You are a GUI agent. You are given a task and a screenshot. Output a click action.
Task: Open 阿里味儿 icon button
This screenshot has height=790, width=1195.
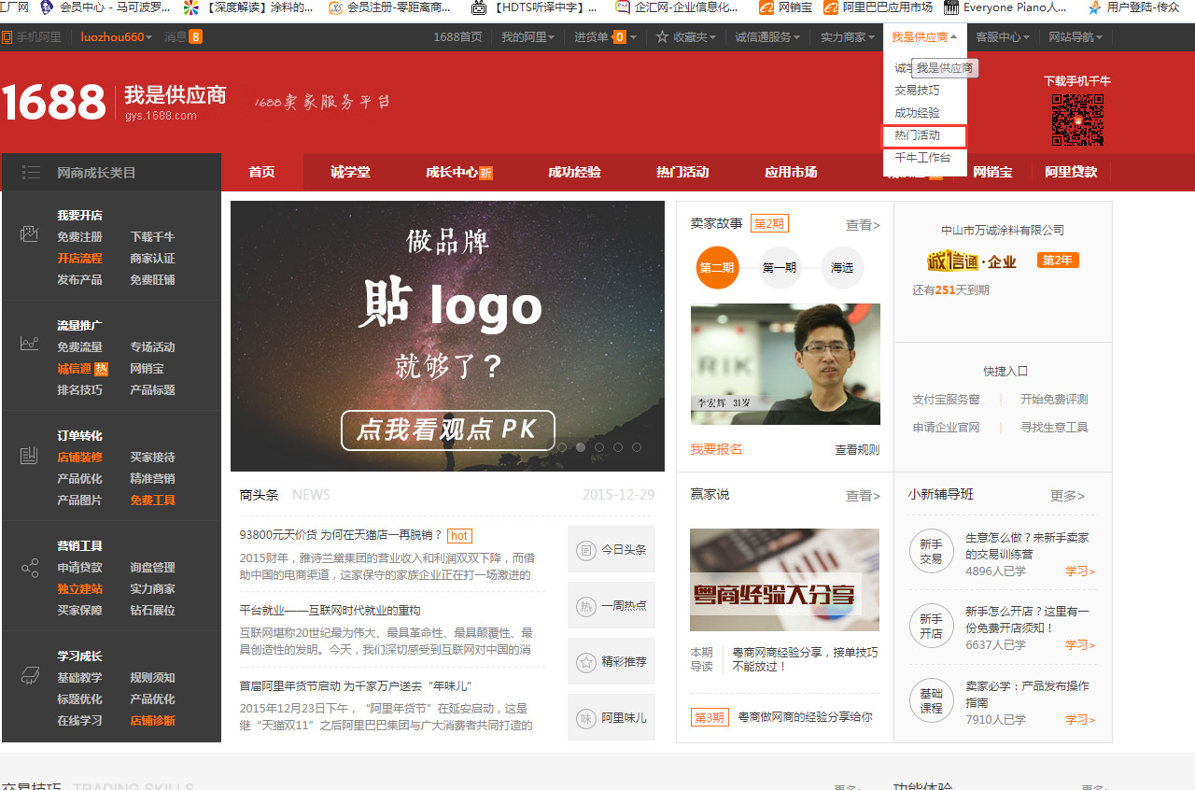pos(612,717)
